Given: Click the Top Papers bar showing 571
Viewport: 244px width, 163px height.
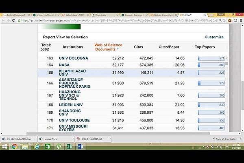Looking at the screenshot, I should click(x=211, y=58).
